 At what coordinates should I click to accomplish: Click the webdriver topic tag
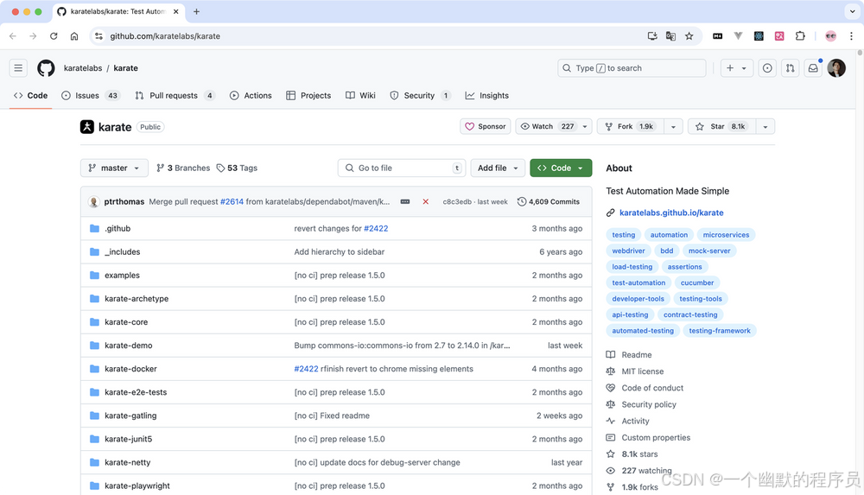click(628, 251)
